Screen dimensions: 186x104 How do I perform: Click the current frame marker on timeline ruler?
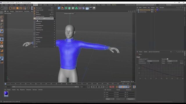click(5, 84)
